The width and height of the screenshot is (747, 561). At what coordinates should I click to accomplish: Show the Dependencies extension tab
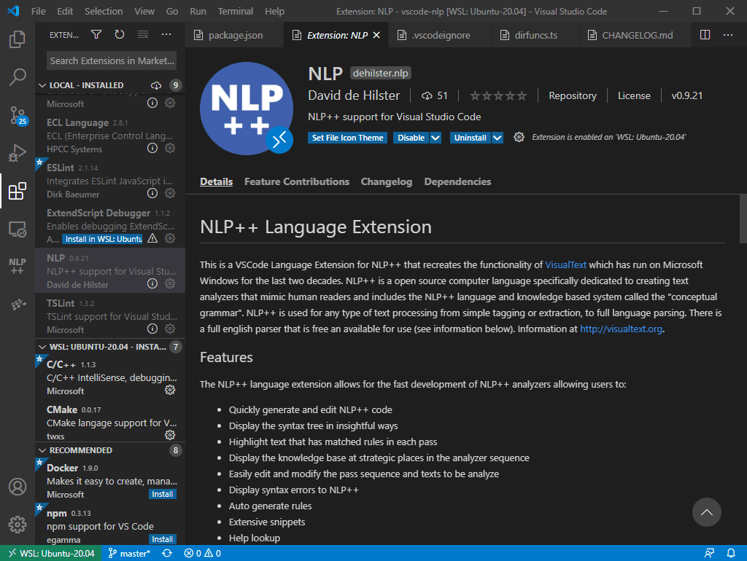(457, 181)
